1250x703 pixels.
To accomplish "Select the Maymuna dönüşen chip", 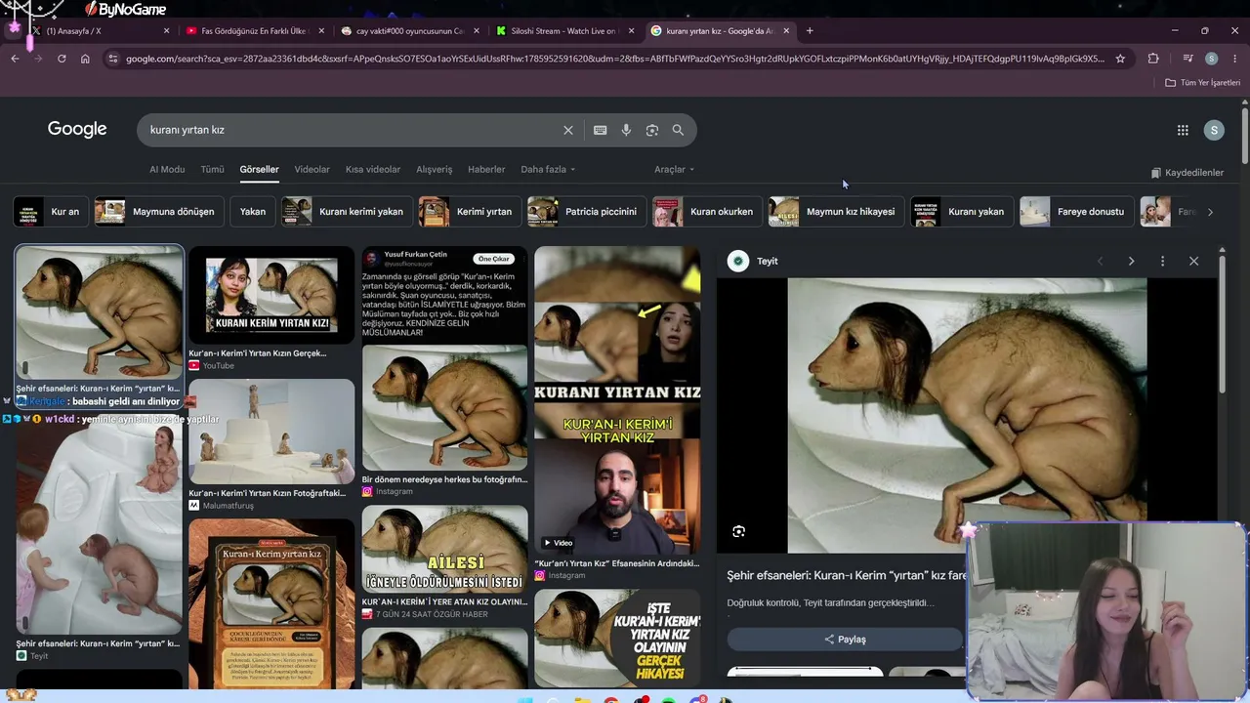I will [x=158, y=211].
